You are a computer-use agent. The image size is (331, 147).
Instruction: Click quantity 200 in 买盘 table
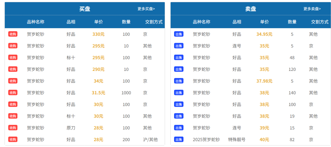126,139
